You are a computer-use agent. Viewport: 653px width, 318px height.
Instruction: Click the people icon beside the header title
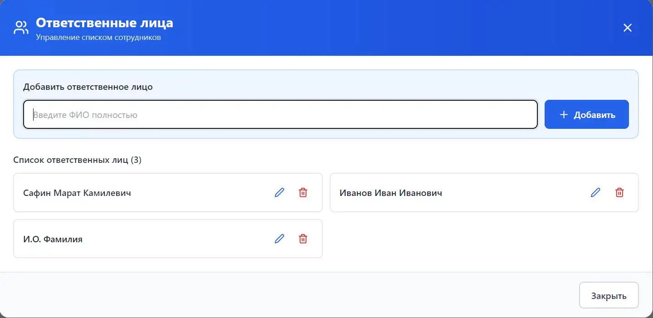(21, 28)
